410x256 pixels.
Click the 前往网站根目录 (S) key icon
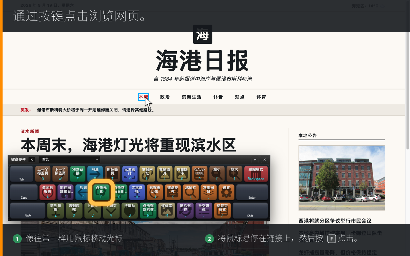65,192
